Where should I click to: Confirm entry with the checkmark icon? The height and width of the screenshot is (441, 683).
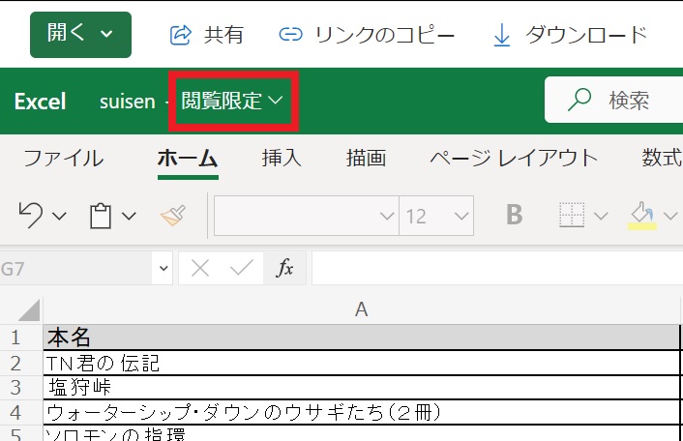click(241, 268)
